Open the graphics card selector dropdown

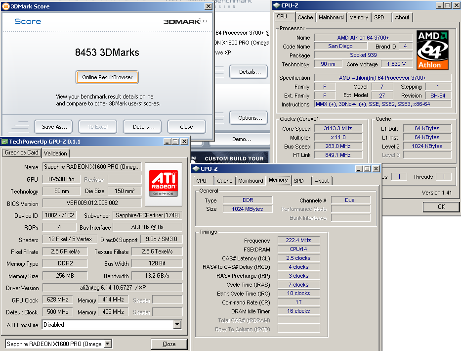tap(108, 344)
